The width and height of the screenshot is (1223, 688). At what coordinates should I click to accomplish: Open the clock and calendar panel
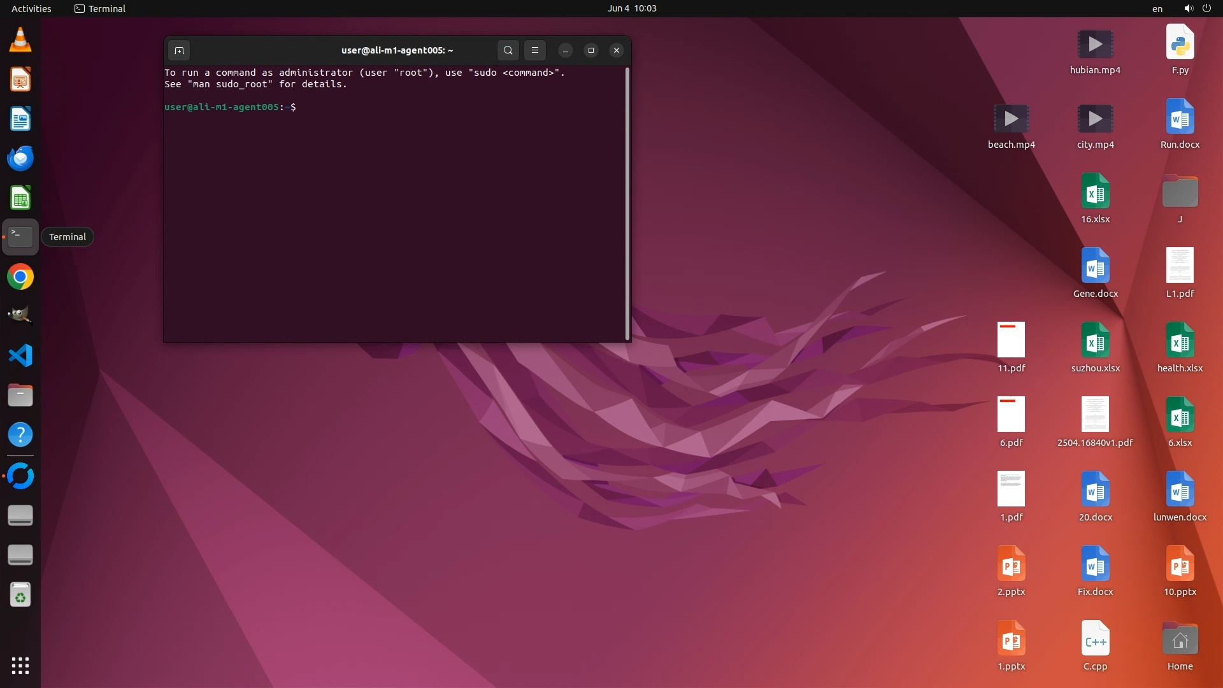point(631,8)
